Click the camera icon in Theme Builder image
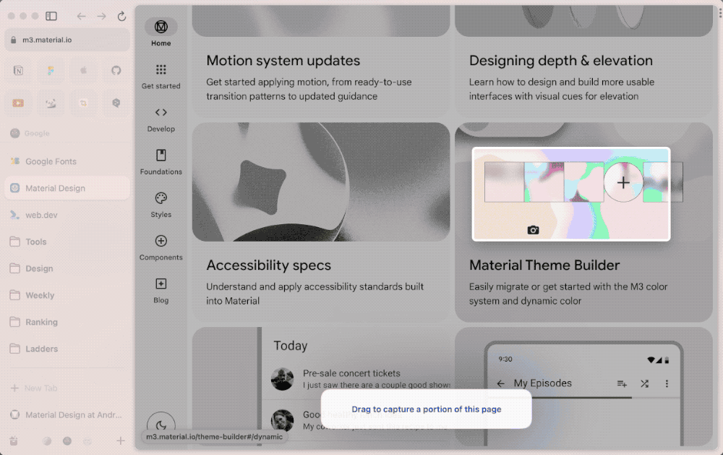 [533, 230]
